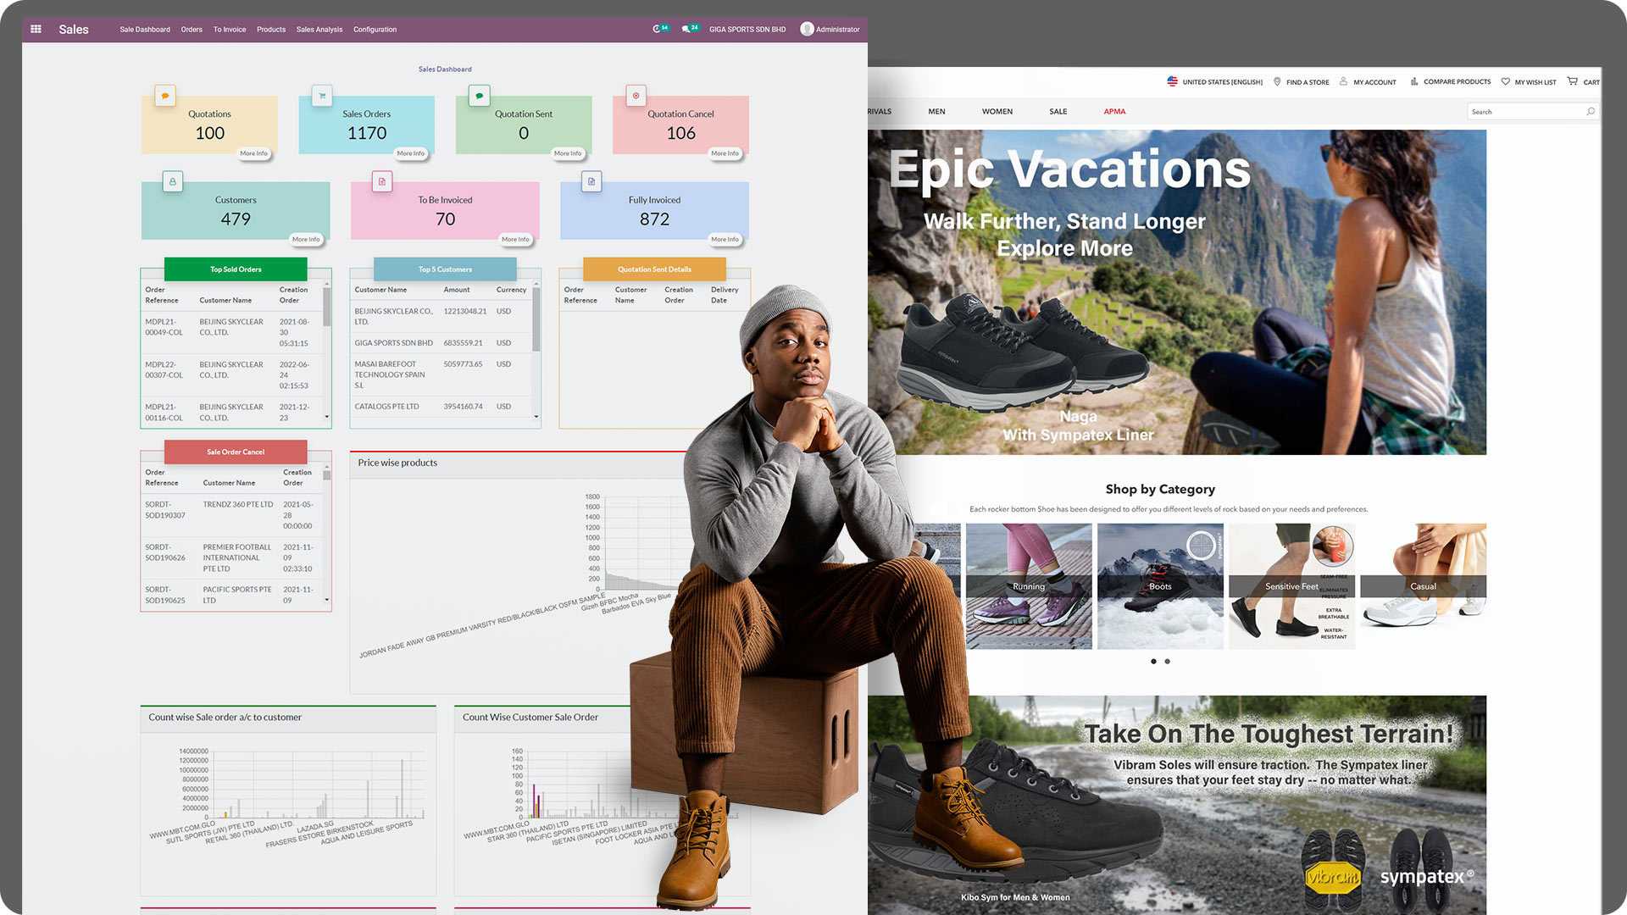Select the second carousel pagination dot

pyautogui.click(x=1167, y=662)
